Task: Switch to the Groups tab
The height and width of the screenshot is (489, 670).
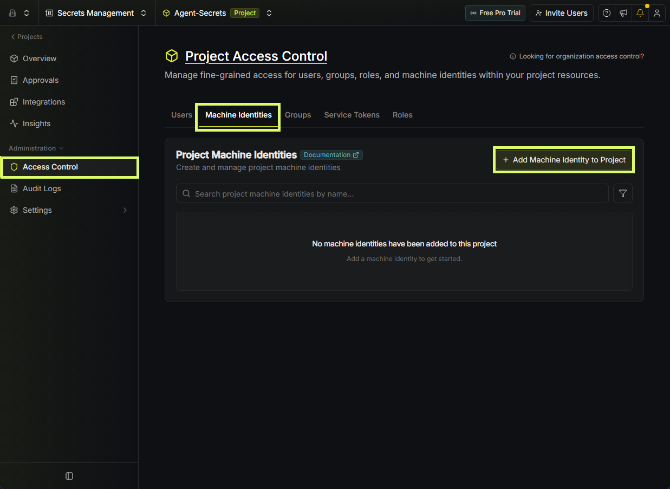Action: click(x=298, y=115)
